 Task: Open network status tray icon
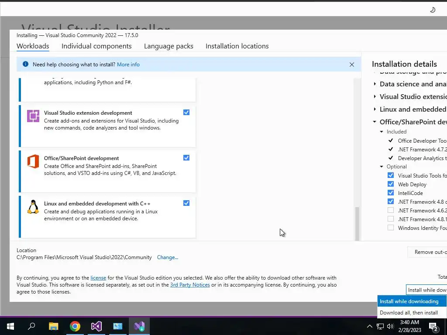coord(380,326)
